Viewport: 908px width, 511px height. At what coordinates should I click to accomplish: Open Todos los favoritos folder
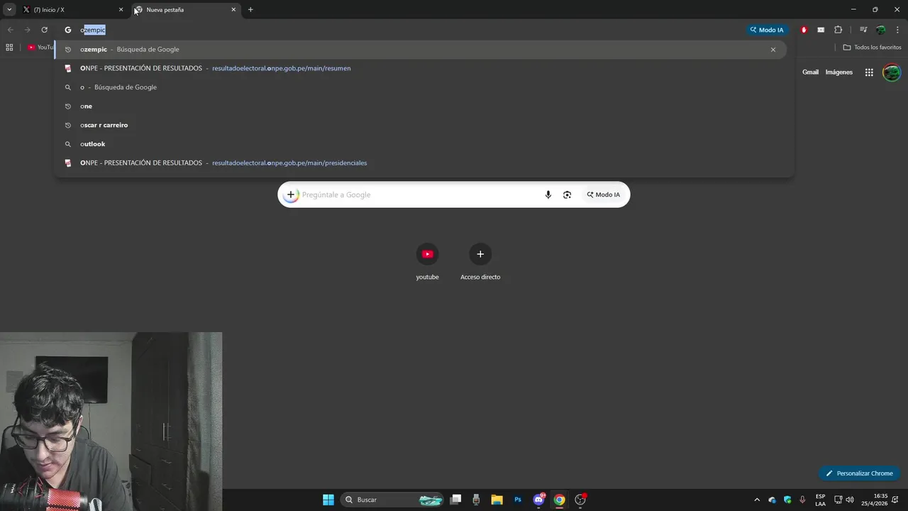tap(872, 48)
